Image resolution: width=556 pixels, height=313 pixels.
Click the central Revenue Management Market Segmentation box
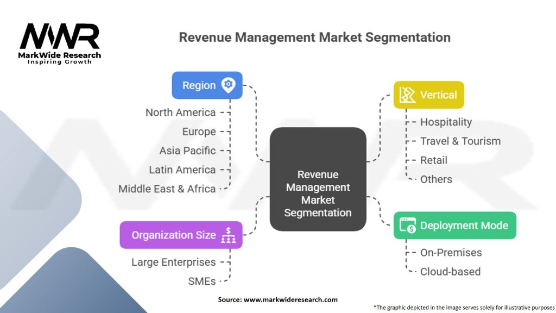(318, 179)
